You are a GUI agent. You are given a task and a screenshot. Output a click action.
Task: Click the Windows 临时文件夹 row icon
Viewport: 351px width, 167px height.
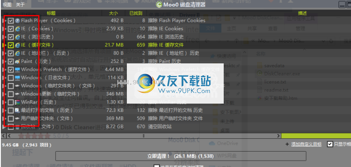17,86
